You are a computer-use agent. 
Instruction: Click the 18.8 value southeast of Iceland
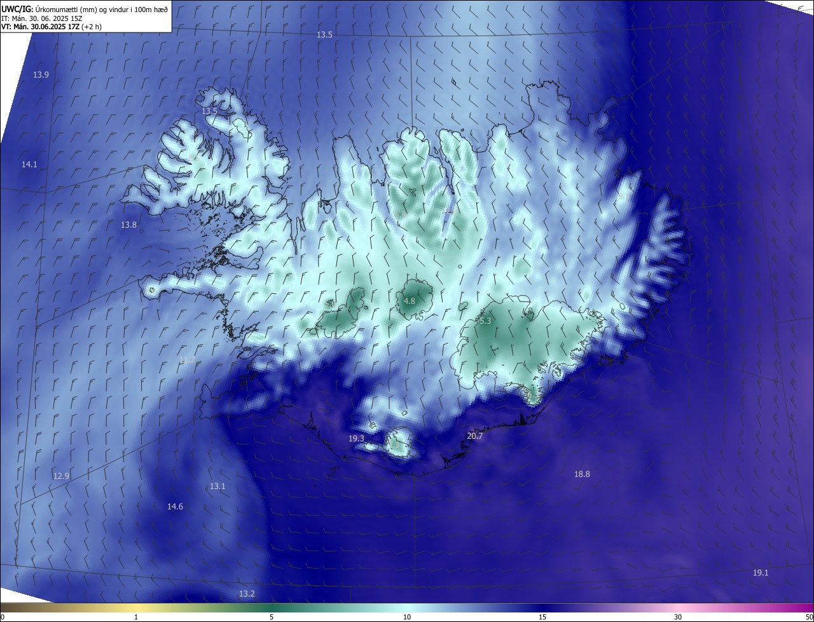[x=582, y=474]
